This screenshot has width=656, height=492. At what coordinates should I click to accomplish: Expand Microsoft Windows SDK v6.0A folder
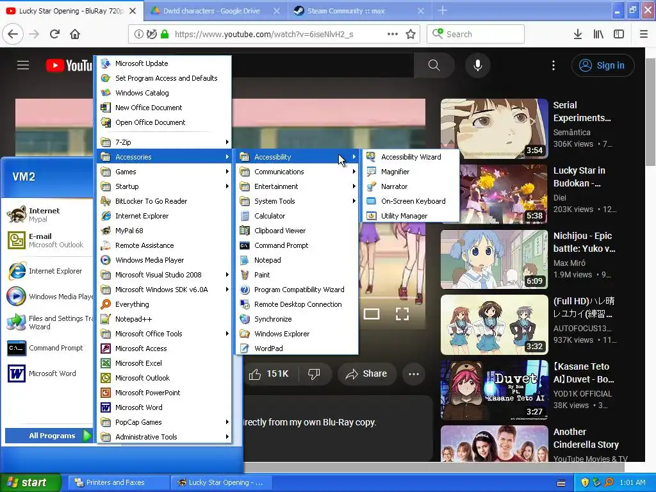pos(165,290)
